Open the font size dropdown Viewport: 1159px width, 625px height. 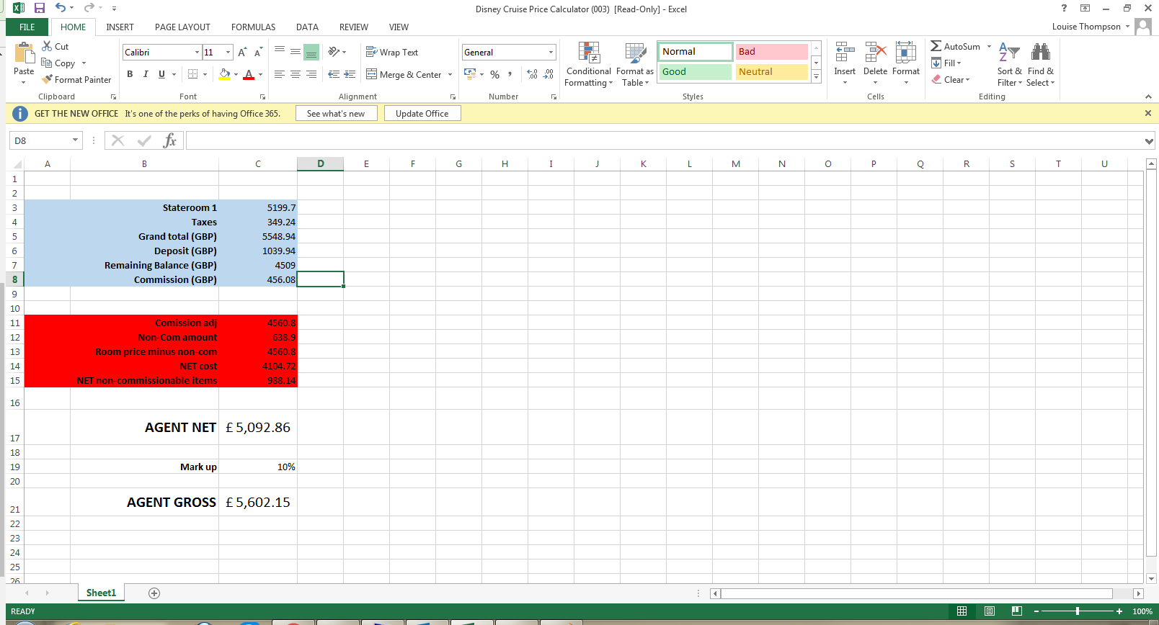[228, 52]
